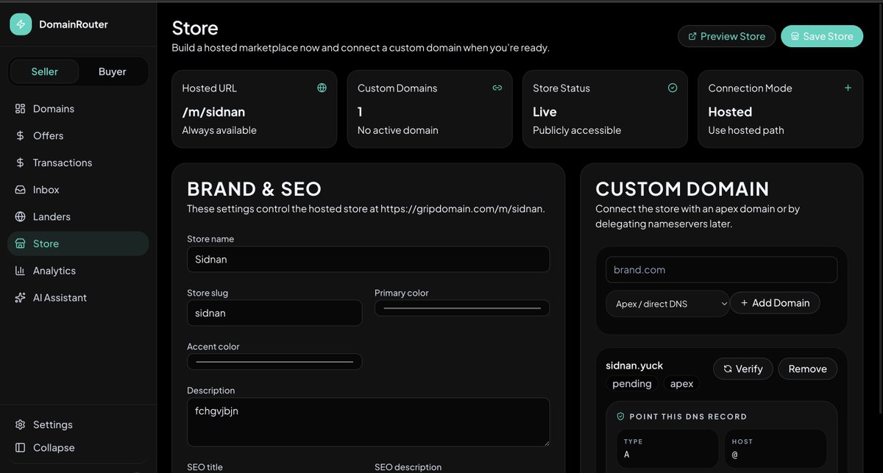
Task: Open the Primary color picker
Action: tap(462, 308)
